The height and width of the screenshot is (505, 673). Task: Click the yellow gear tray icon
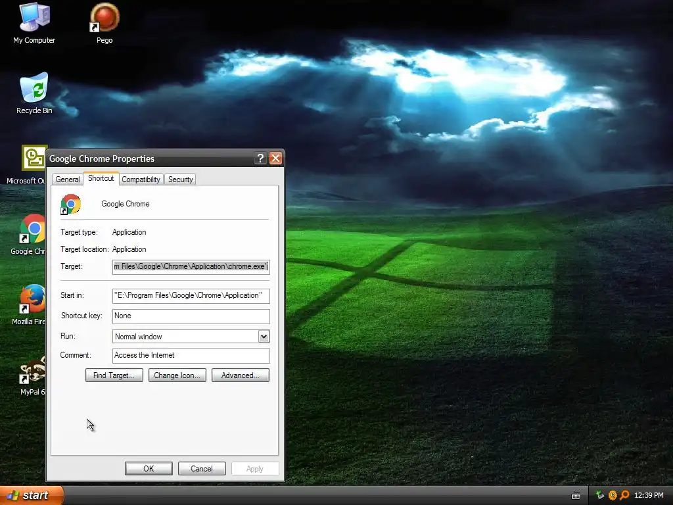pos(613,495)
